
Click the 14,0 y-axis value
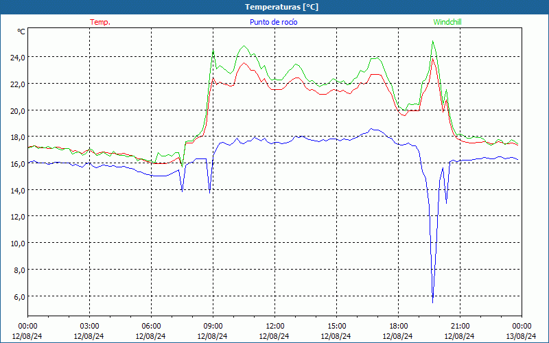pos(18,191)
